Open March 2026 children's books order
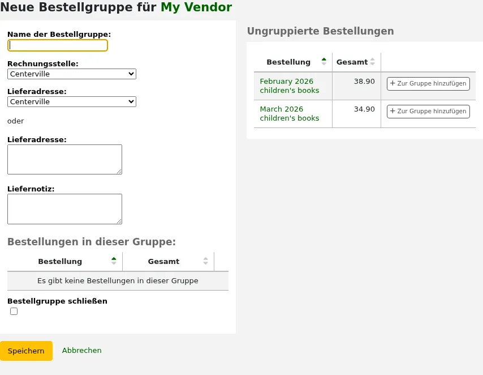The image size is (483, 375). [289, 114]
